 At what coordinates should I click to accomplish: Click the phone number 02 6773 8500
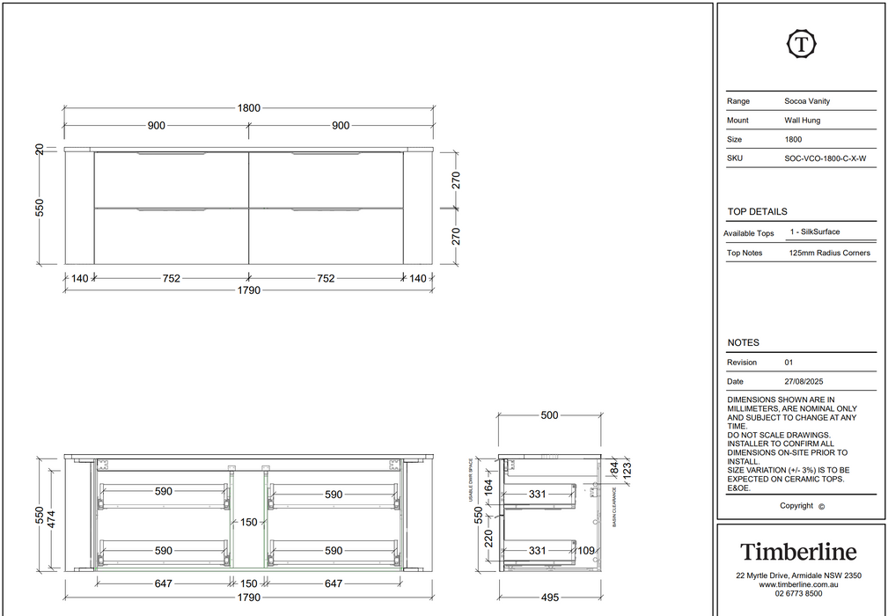point(798,593)
